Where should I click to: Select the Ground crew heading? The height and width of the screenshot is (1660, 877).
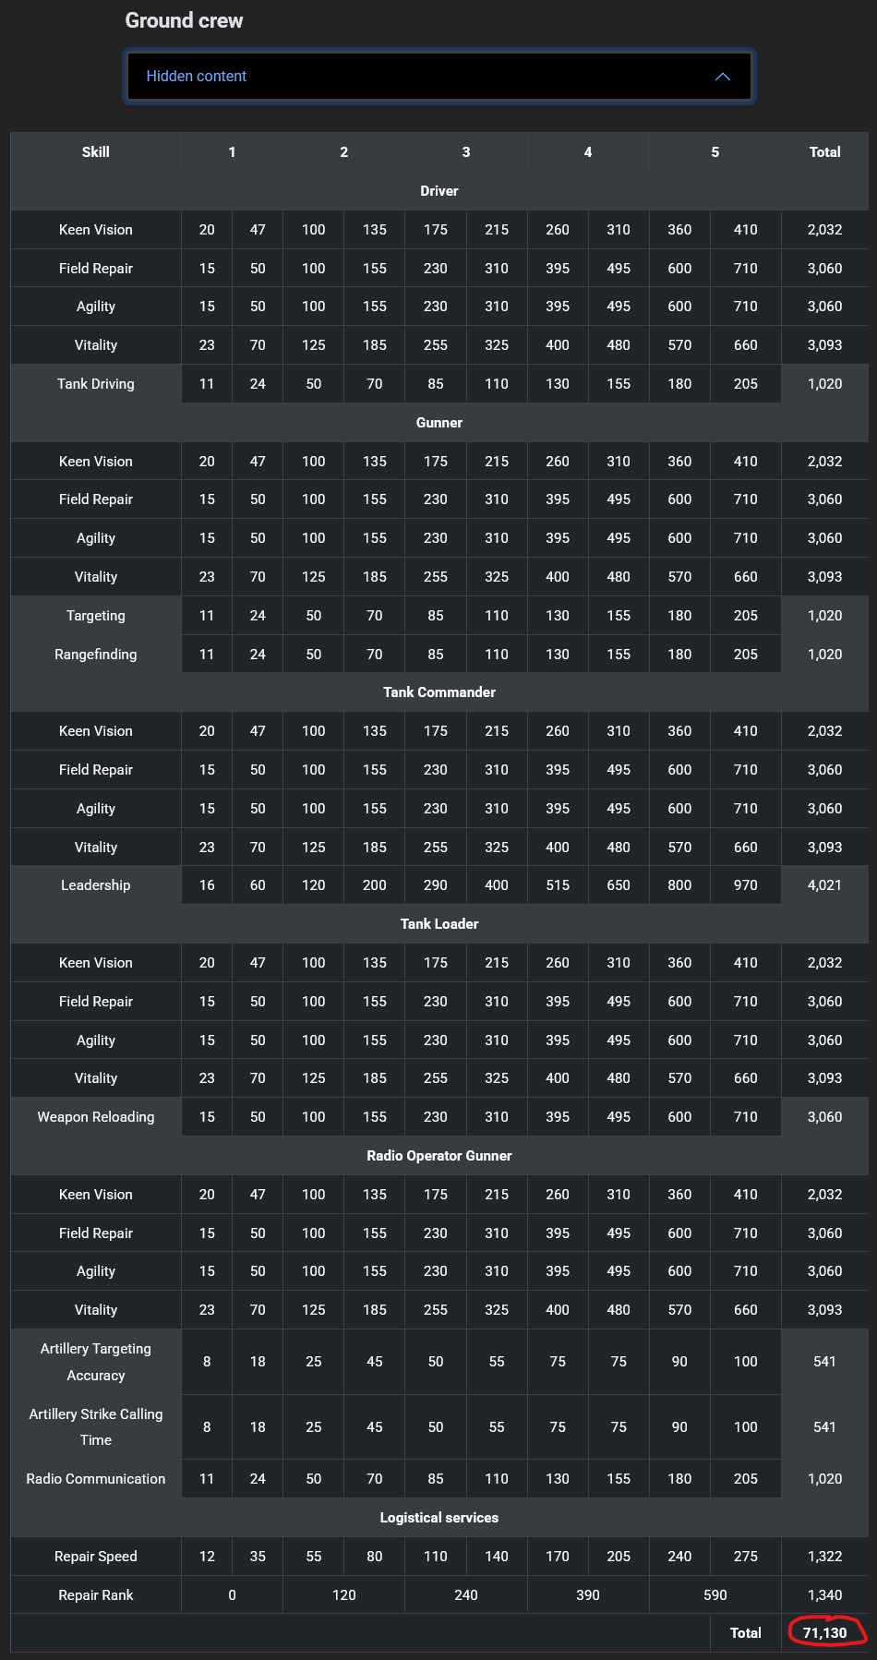tap(184, 20)
